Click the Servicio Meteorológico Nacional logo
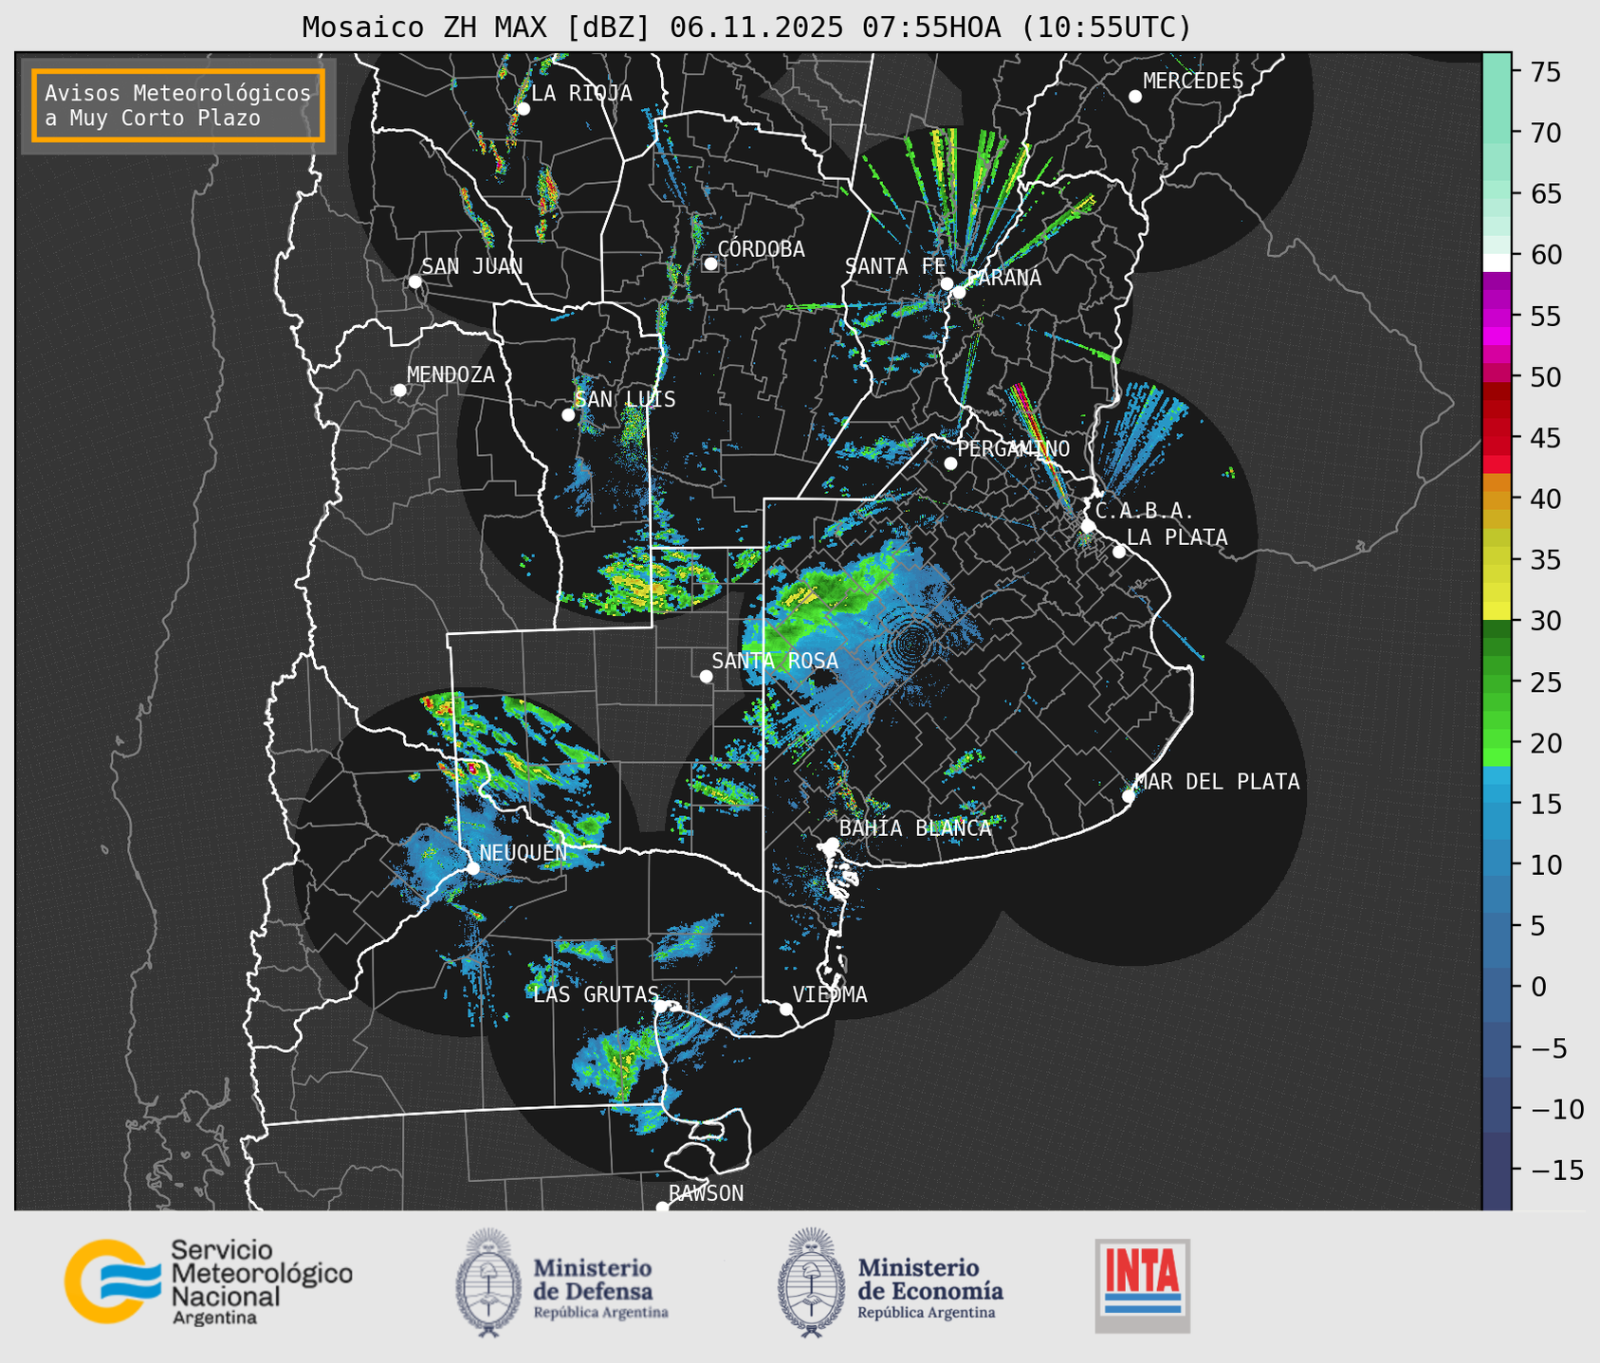Screen dimensions: 1600x1363 (x=209, y=1281)
